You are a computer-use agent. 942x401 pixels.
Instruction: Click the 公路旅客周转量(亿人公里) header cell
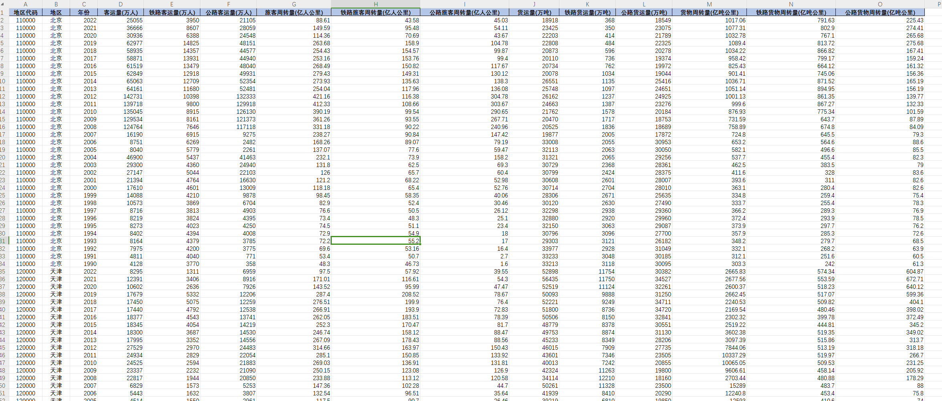pyautogui.click(x=464, y=12)
